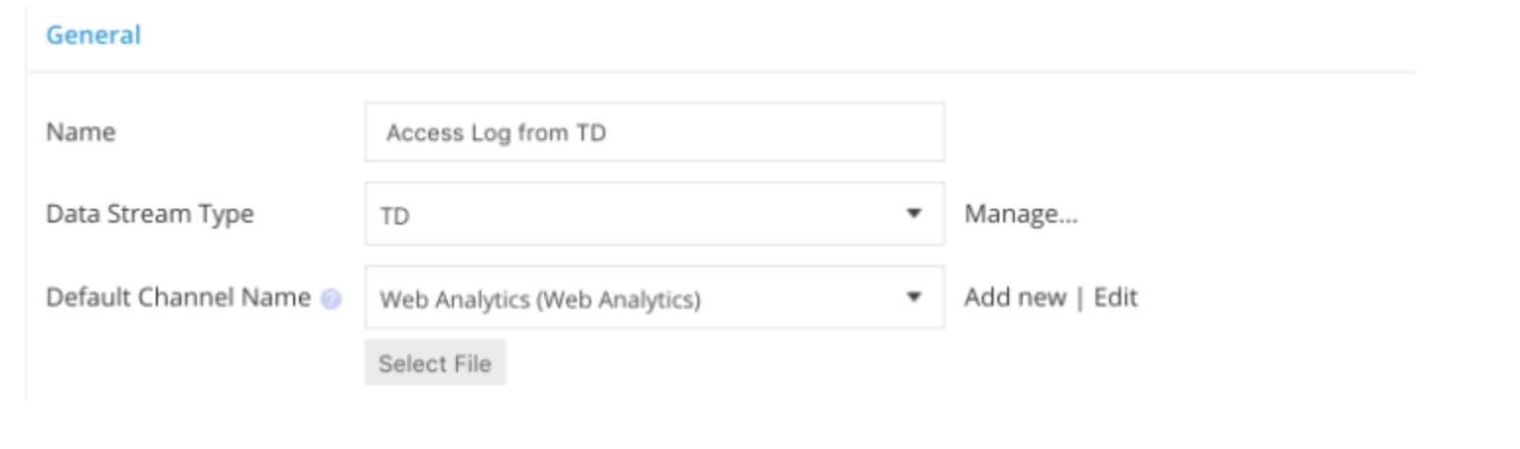Click the help icon beside Default Channel Name

coord(331,299)
